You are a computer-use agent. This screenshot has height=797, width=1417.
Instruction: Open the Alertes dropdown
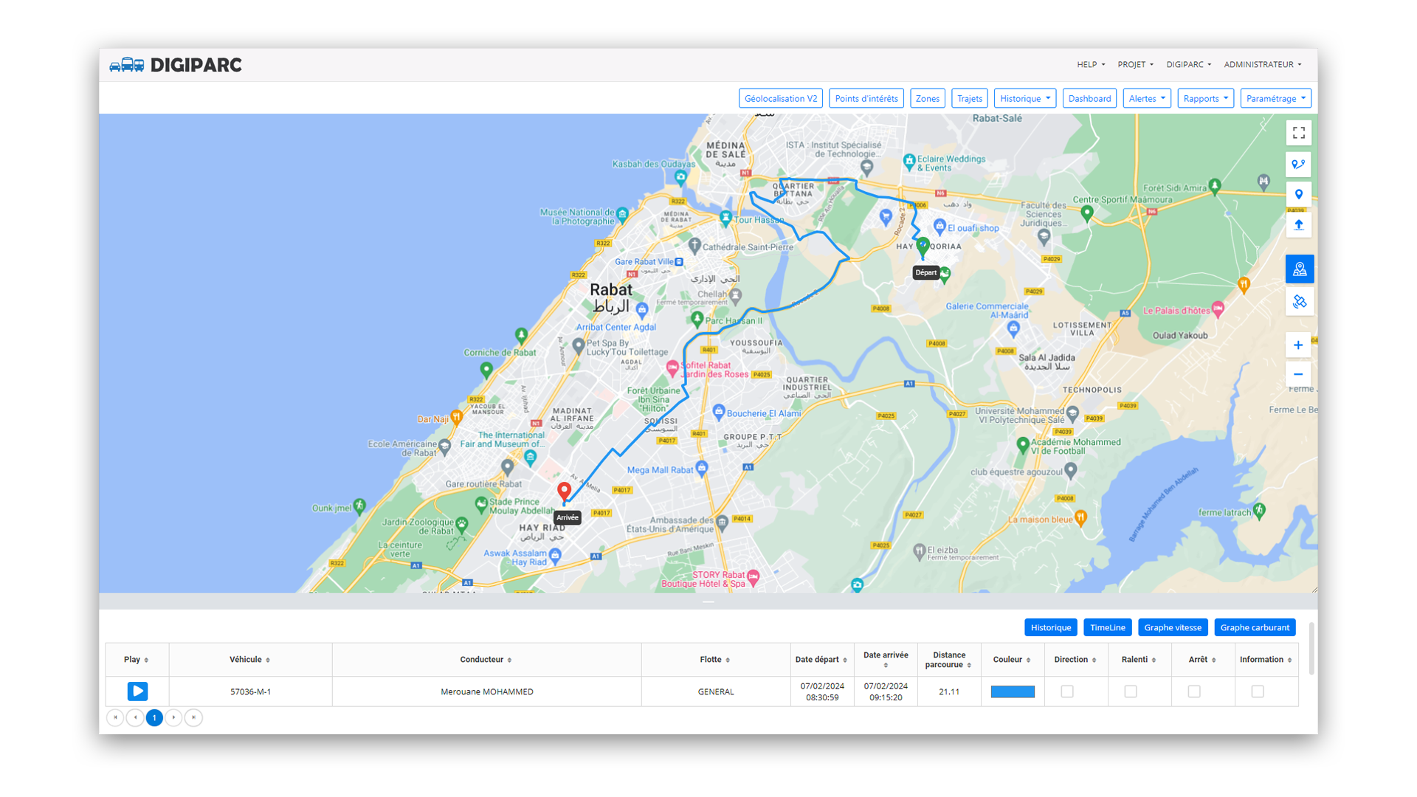1147,98
